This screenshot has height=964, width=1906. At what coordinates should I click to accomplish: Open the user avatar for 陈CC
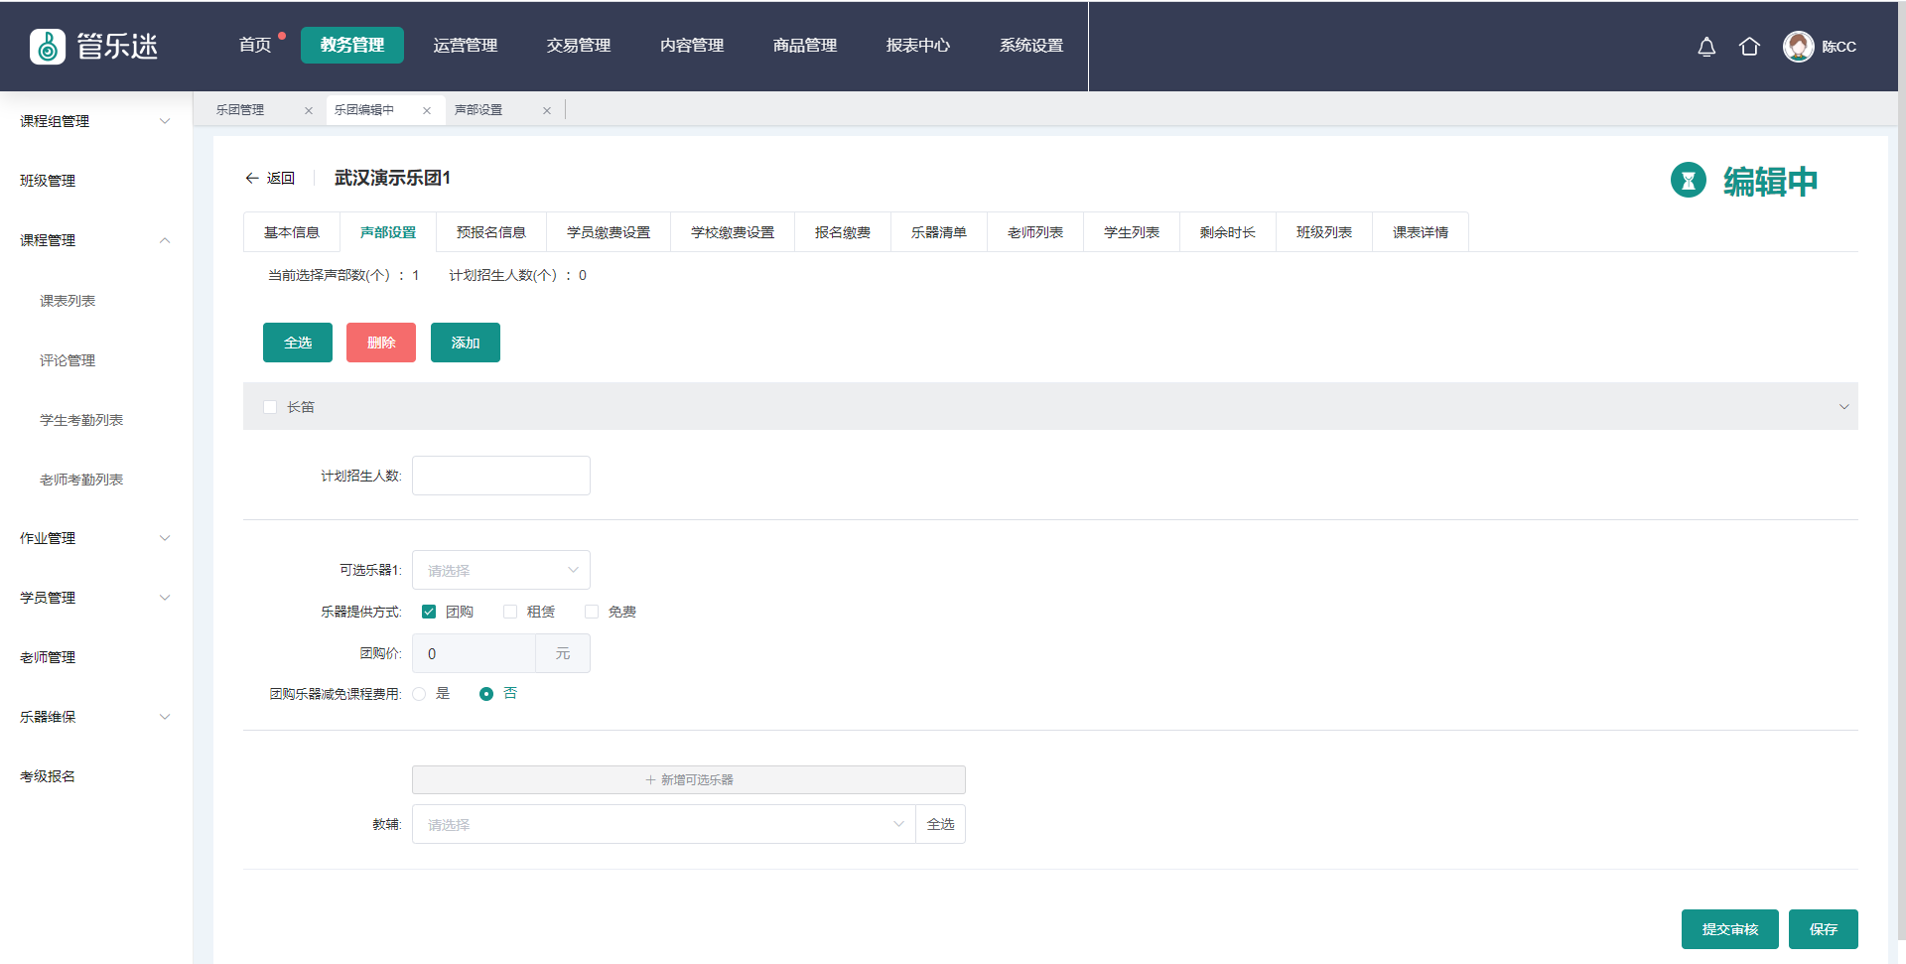(1798, 47)
